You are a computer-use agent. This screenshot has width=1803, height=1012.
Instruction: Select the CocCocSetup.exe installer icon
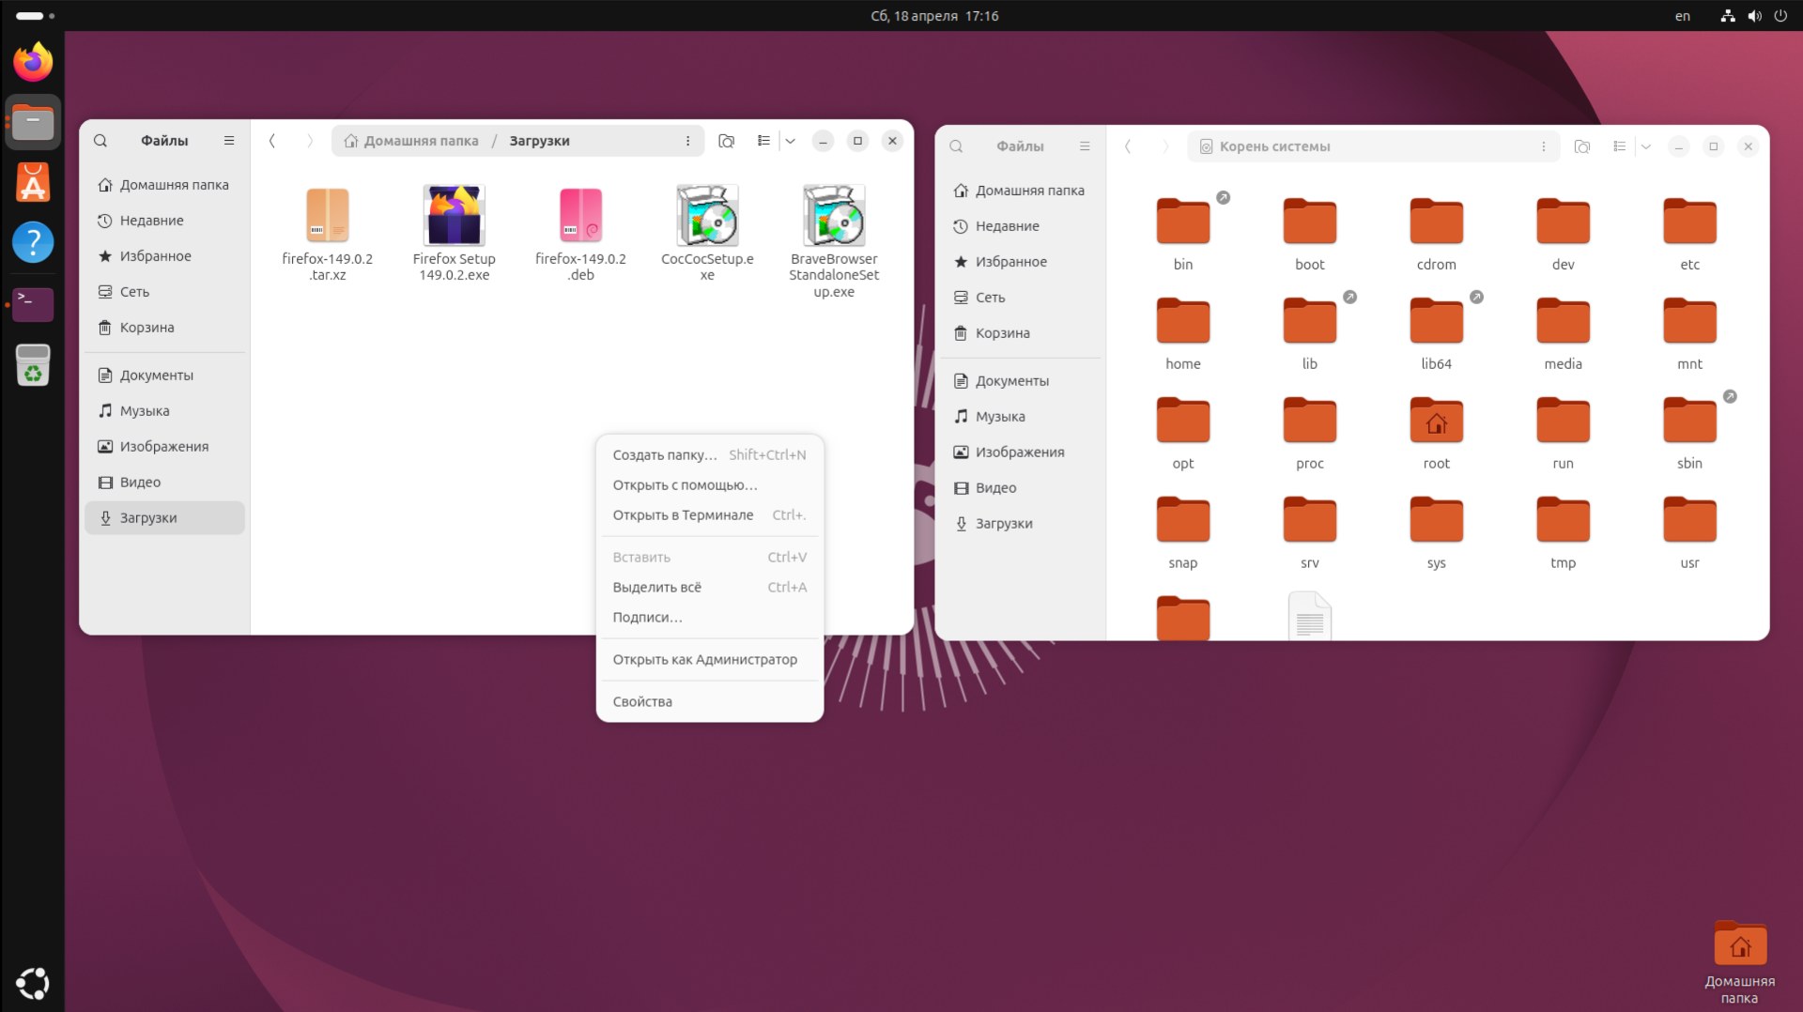[x=707, y=216]
